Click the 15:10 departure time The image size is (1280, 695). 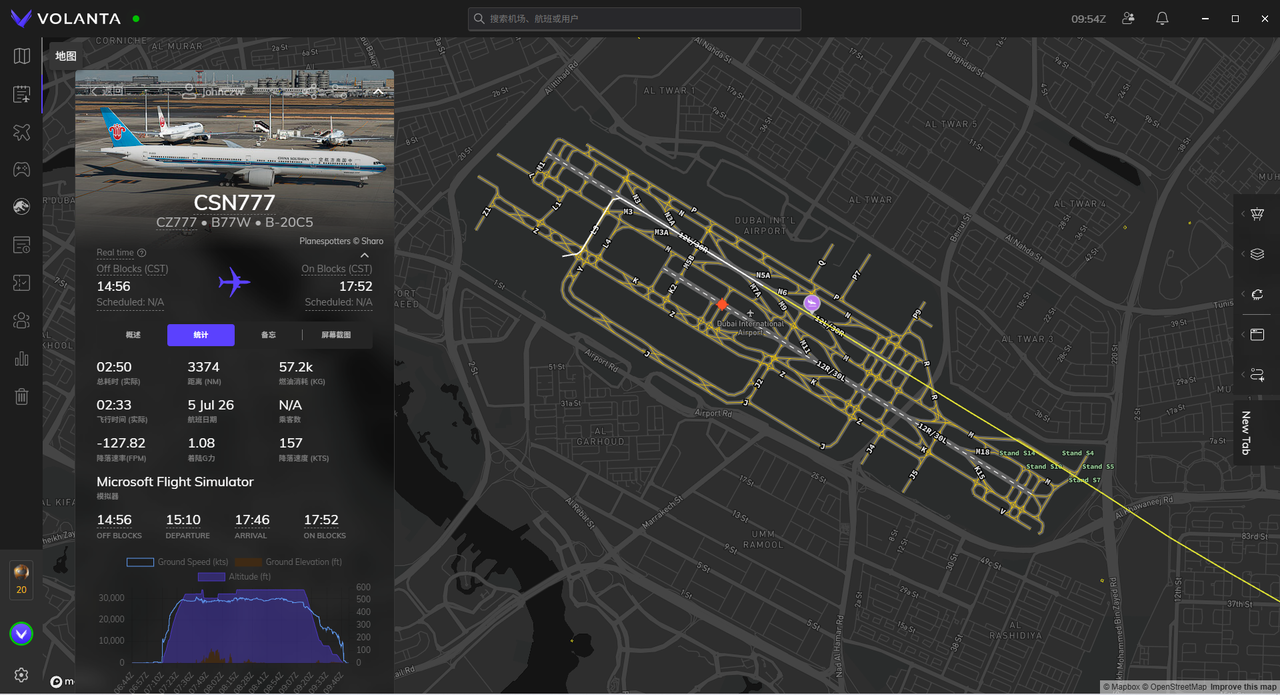point(183,520)
